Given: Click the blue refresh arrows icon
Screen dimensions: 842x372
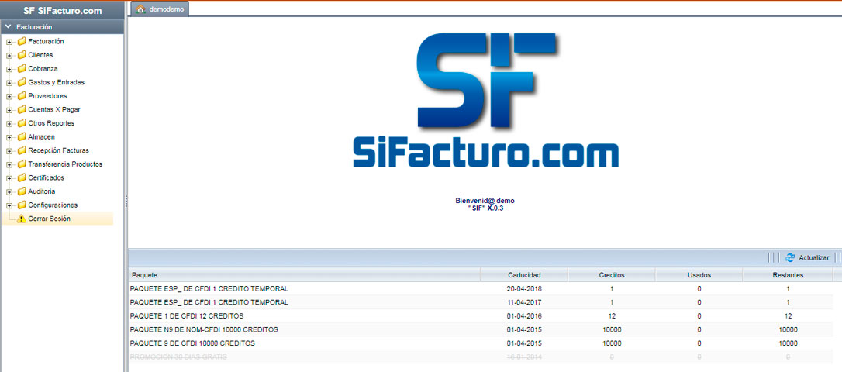Looking at the screenshot, I should click(x=790, y=258).
